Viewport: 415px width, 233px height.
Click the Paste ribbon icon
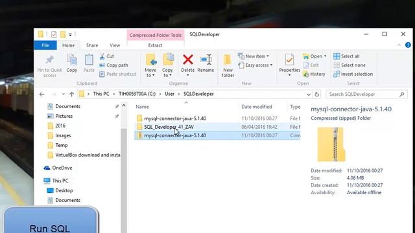[x=89, y=60]
